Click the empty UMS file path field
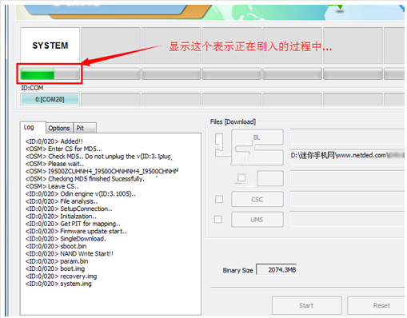This screenshot has height=318, width=407. (347, 220)
